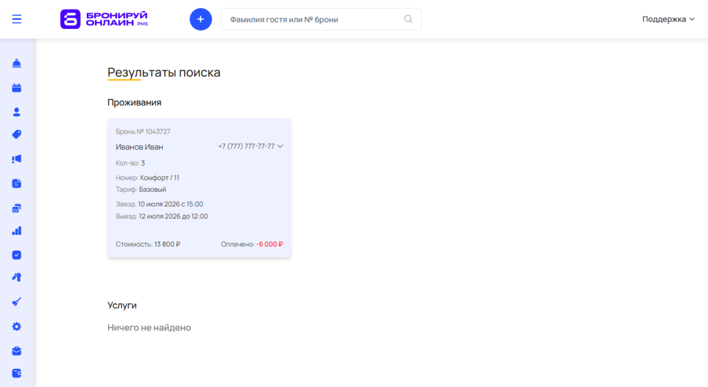The image size is (708, 387).
Task: Click paid amount -6 000 ₽
Action: pos(270,244)
